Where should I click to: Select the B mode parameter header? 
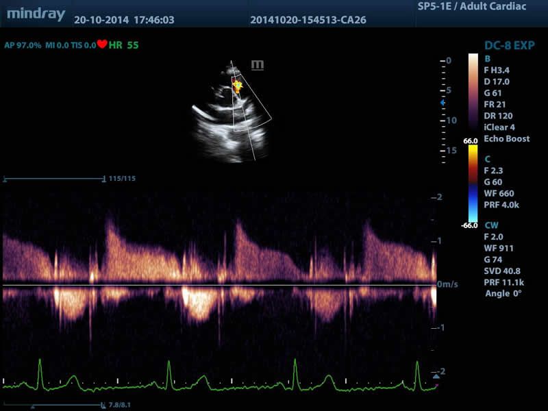coord(487,59)
